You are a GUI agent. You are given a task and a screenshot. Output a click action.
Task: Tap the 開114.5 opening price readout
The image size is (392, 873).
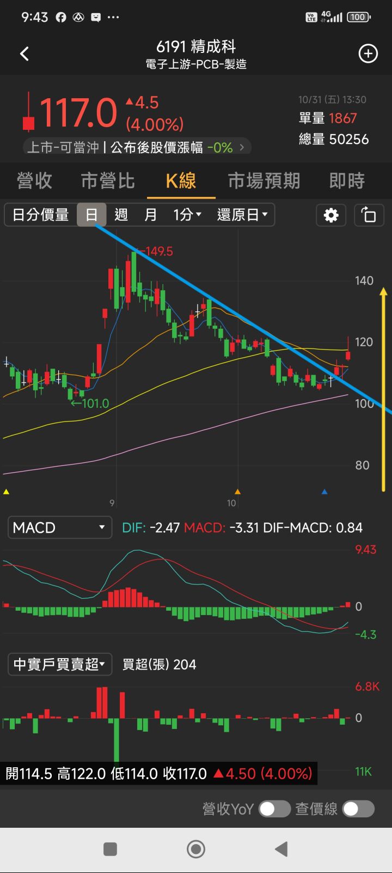[29, 774]
